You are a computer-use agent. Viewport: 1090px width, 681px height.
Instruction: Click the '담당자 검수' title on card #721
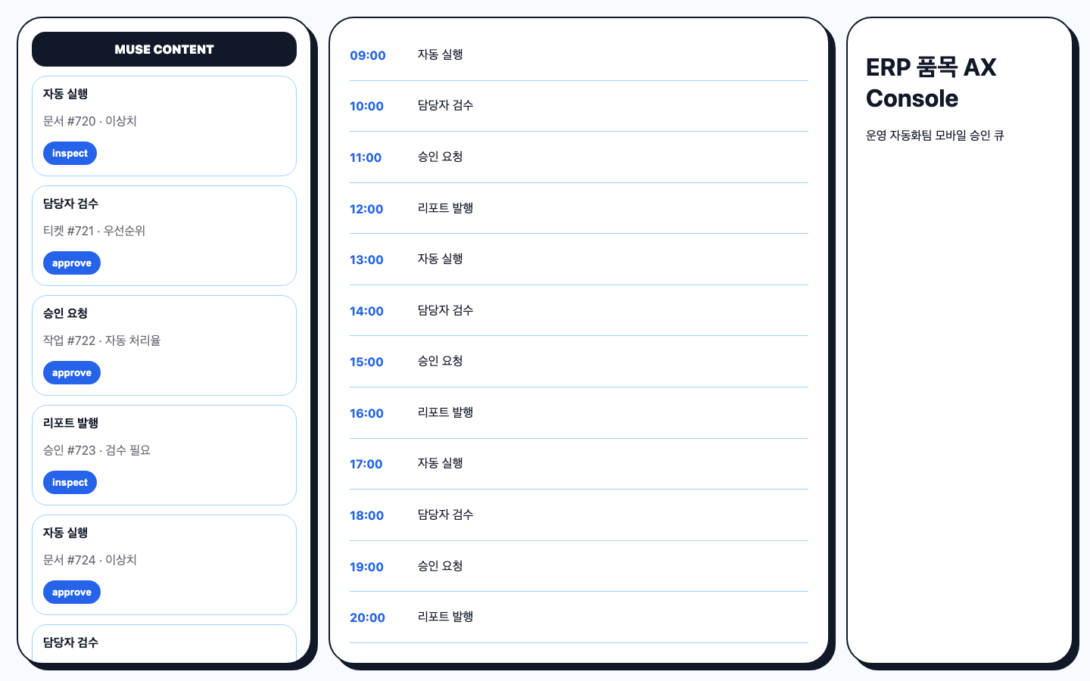[70, 204]
